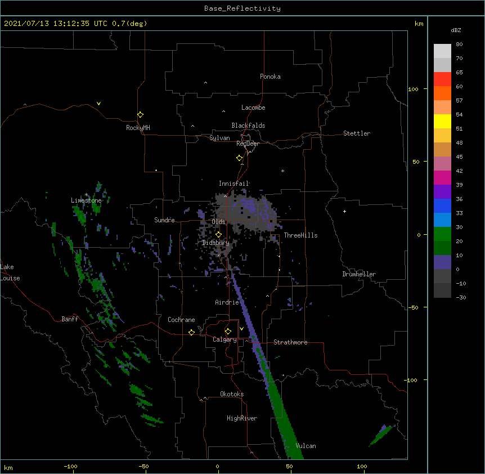This screenshot has width=485, height=474.
Task: Click the Blackfalds city label
Action: (248, 126)
